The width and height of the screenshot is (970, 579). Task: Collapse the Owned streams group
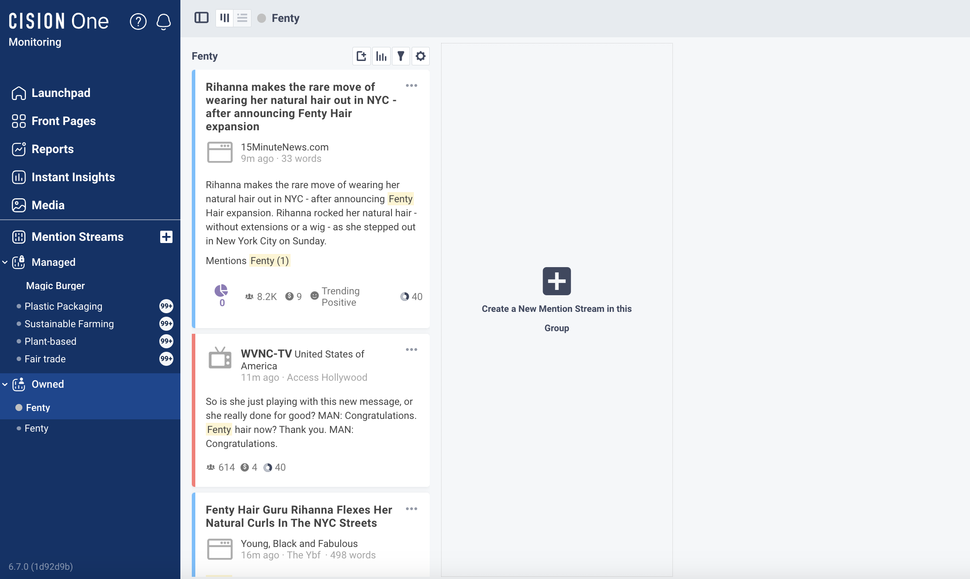pos(5,384)
